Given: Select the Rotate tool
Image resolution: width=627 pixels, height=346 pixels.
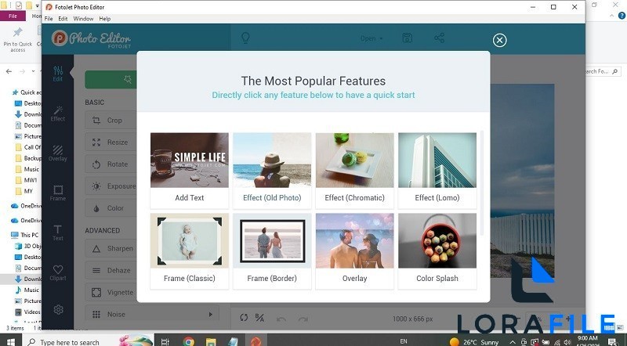Looking at the screenshot, I should (111, 164).
